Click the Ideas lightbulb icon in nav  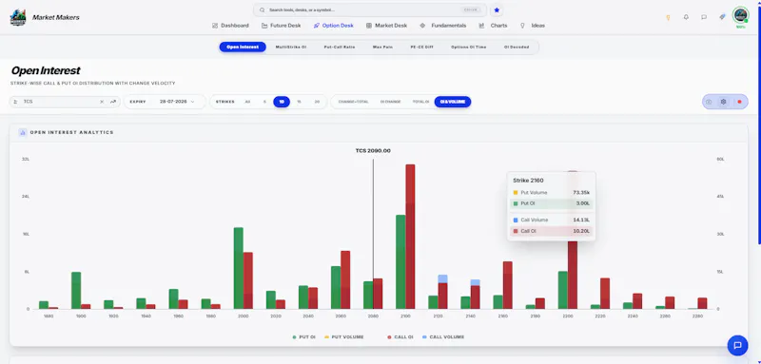(522, 26)
